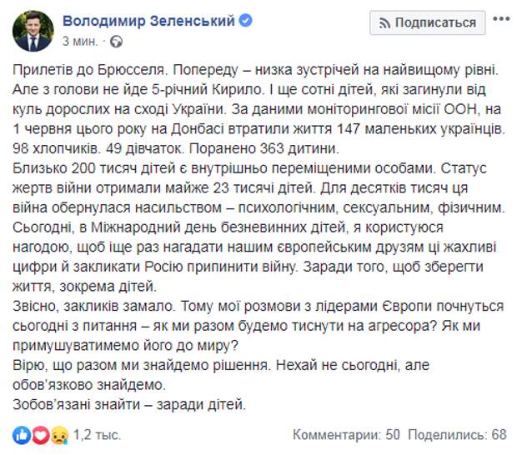Click the globe public privacy icon
This screenshot has height=455, width=517.
pyautogui.click(x=116, y=42)
